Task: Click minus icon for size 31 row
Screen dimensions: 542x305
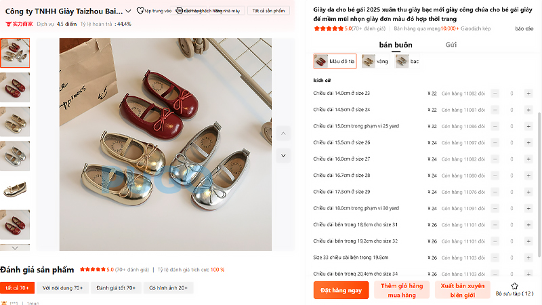Action: (x=495, y=224)
